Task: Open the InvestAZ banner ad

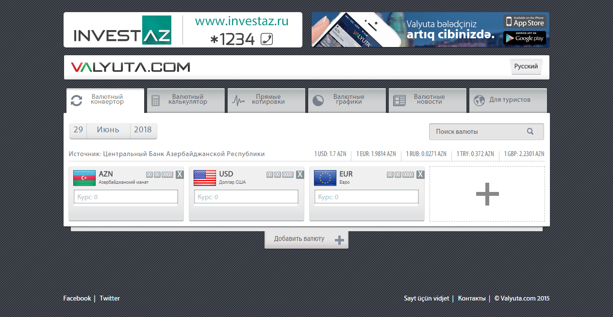Action: [x=183, y=30]
